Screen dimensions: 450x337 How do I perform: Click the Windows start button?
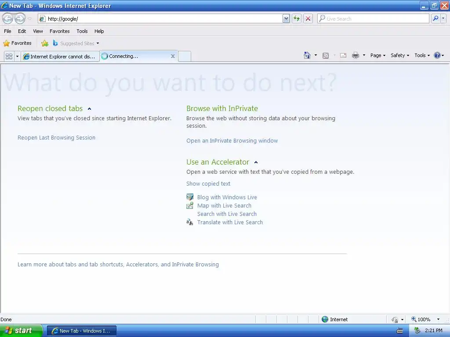21,331
